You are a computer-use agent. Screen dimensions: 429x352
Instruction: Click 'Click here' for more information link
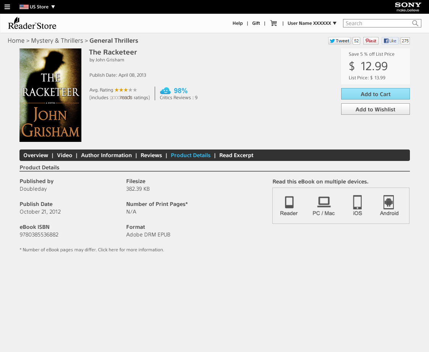coord(108,249)
